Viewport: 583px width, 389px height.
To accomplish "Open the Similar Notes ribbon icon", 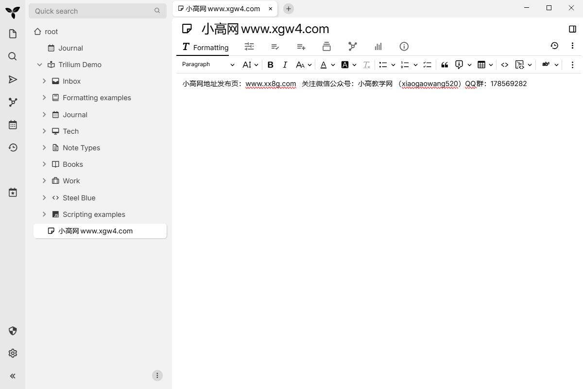I will pos(378,47).
